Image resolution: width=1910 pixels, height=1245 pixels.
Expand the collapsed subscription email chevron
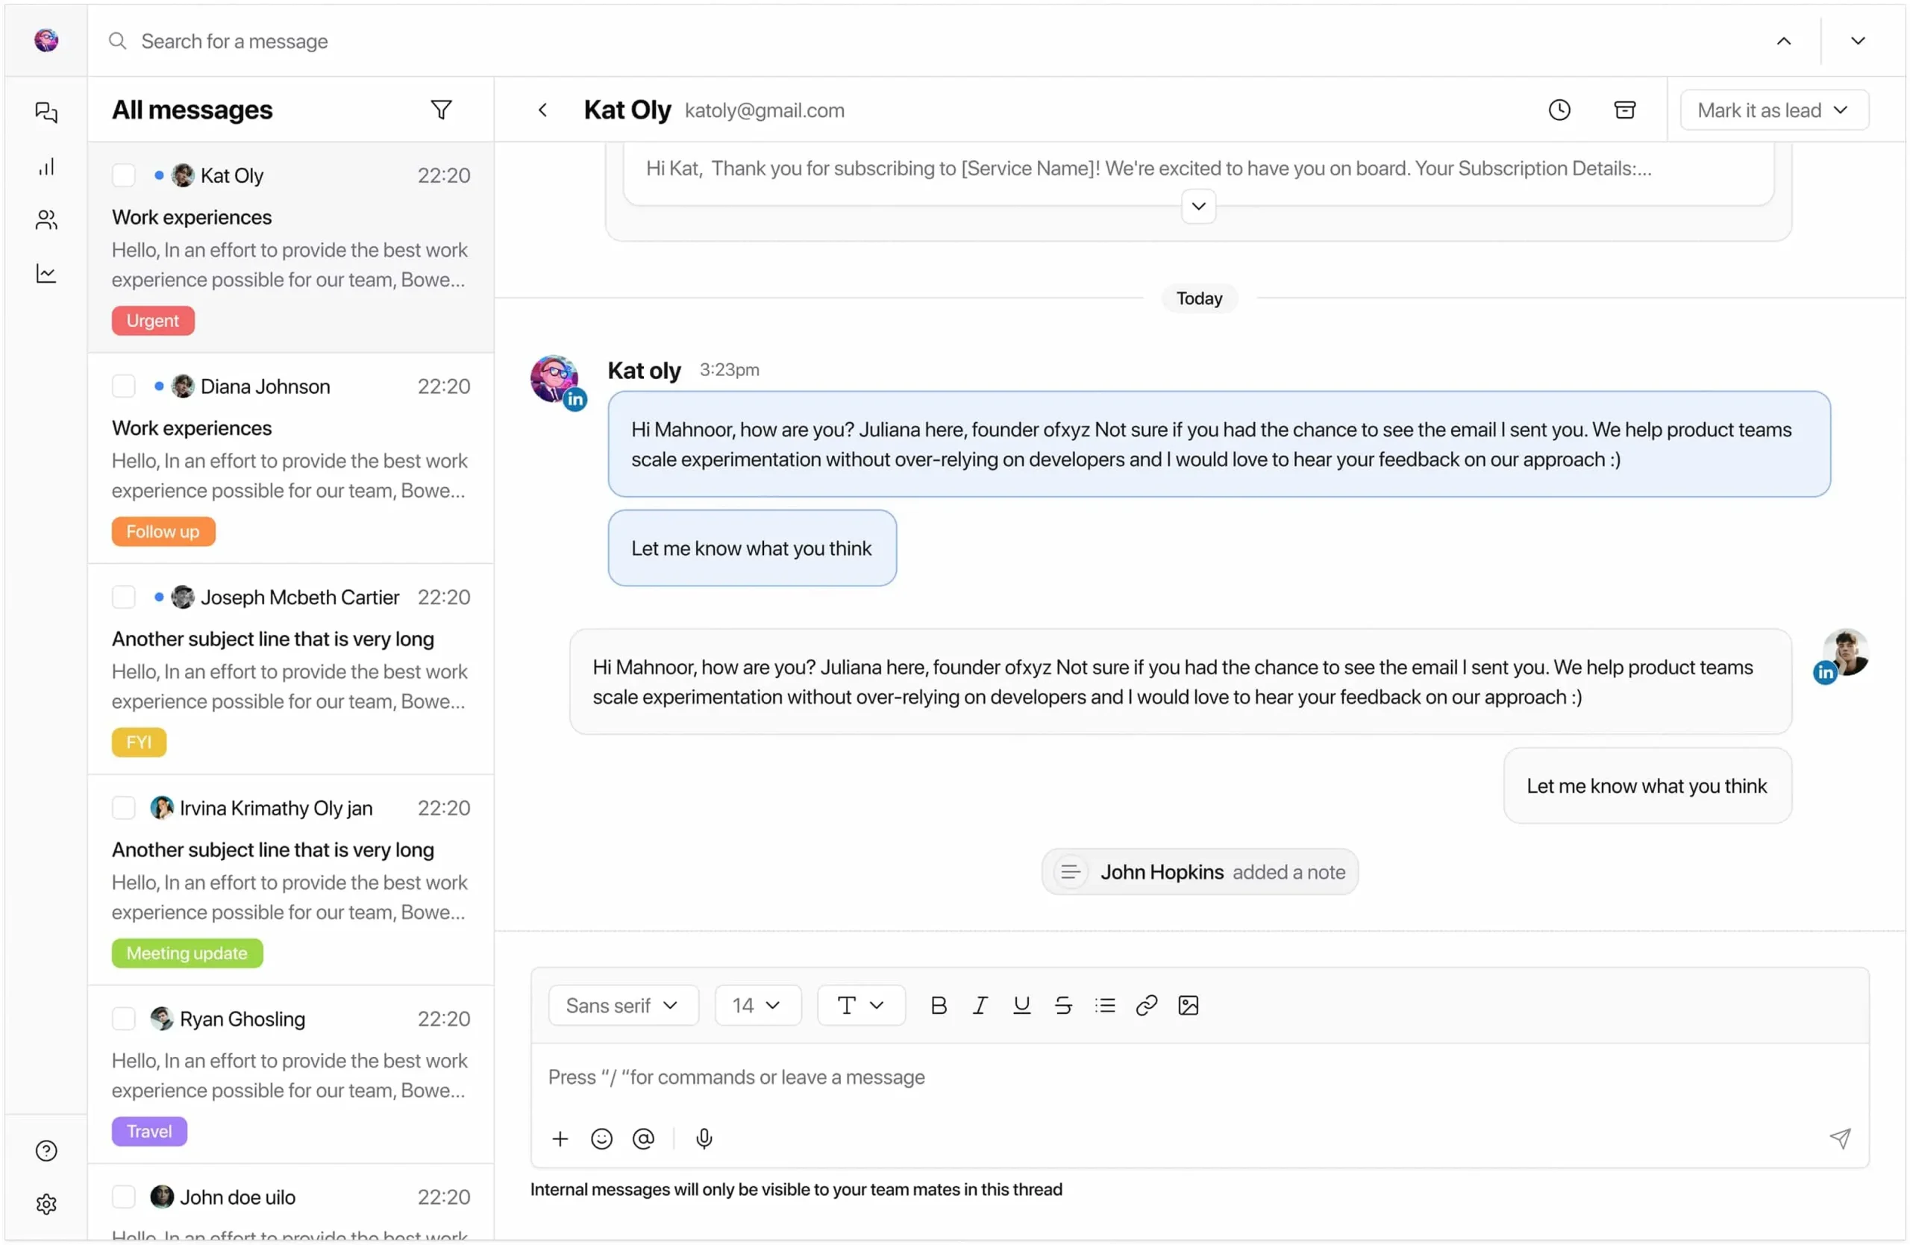(1198, 206)
